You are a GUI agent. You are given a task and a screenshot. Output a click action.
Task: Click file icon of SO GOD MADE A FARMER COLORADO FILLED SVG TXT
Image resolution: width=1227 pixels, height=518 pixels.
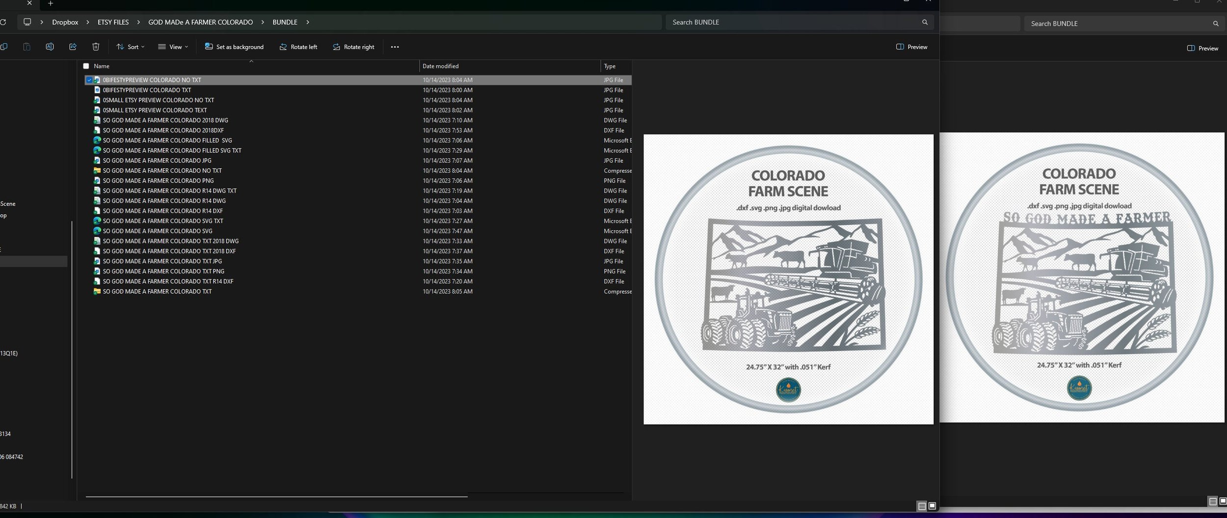click(x=97, y=150)
